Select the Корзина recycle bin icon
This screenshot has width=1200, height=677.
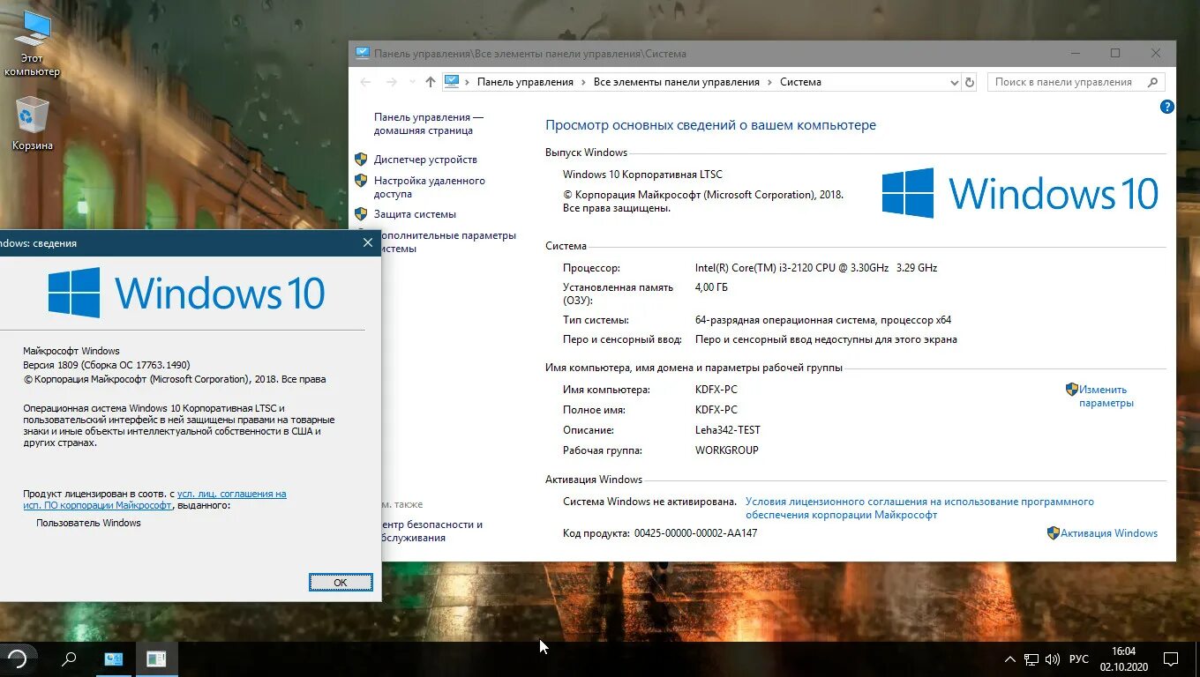point(32,123)
